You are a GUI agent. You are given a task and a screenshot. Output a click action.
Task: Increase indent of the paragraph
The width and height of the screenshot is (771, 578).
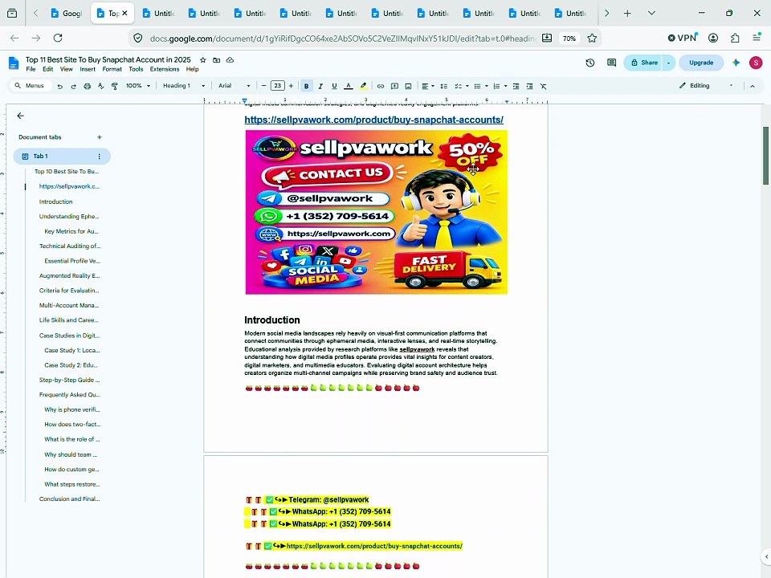point(529,86)
